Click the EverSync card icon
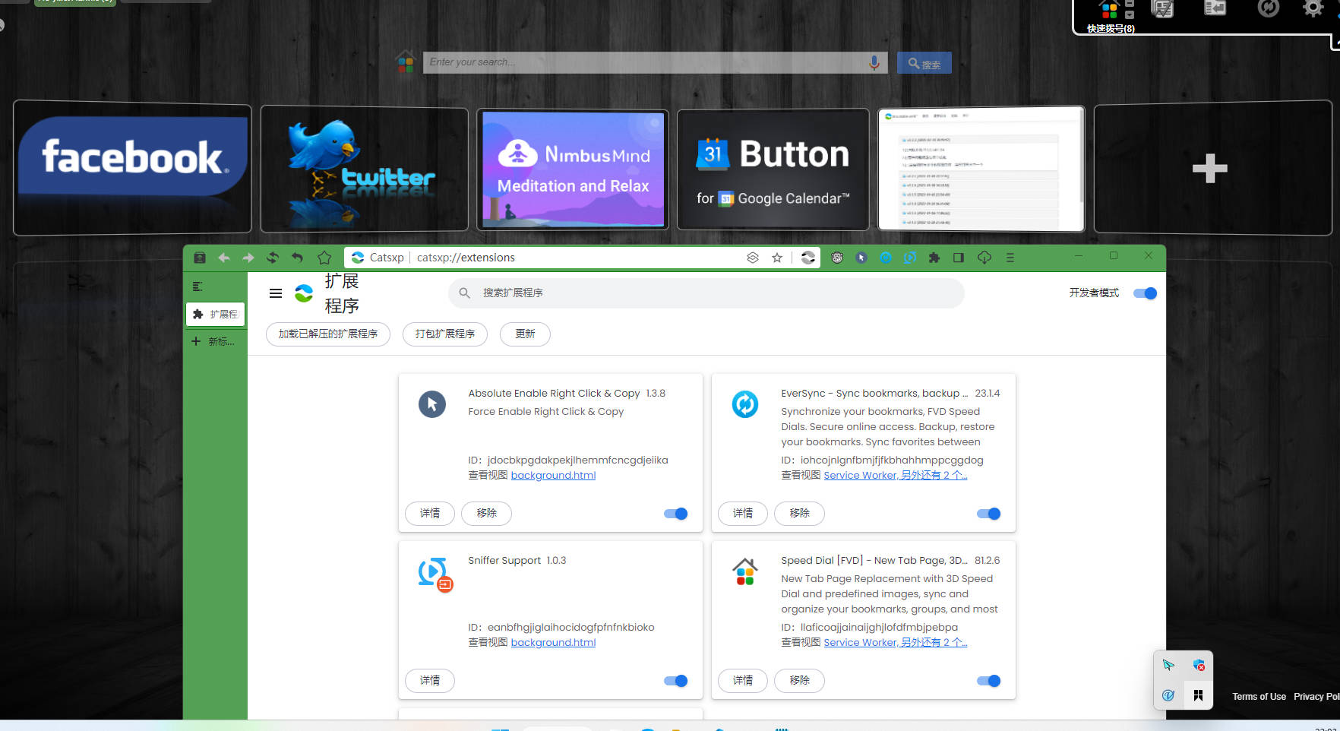1340x731 pixels. pyautogui.click(x=745, y=403)
